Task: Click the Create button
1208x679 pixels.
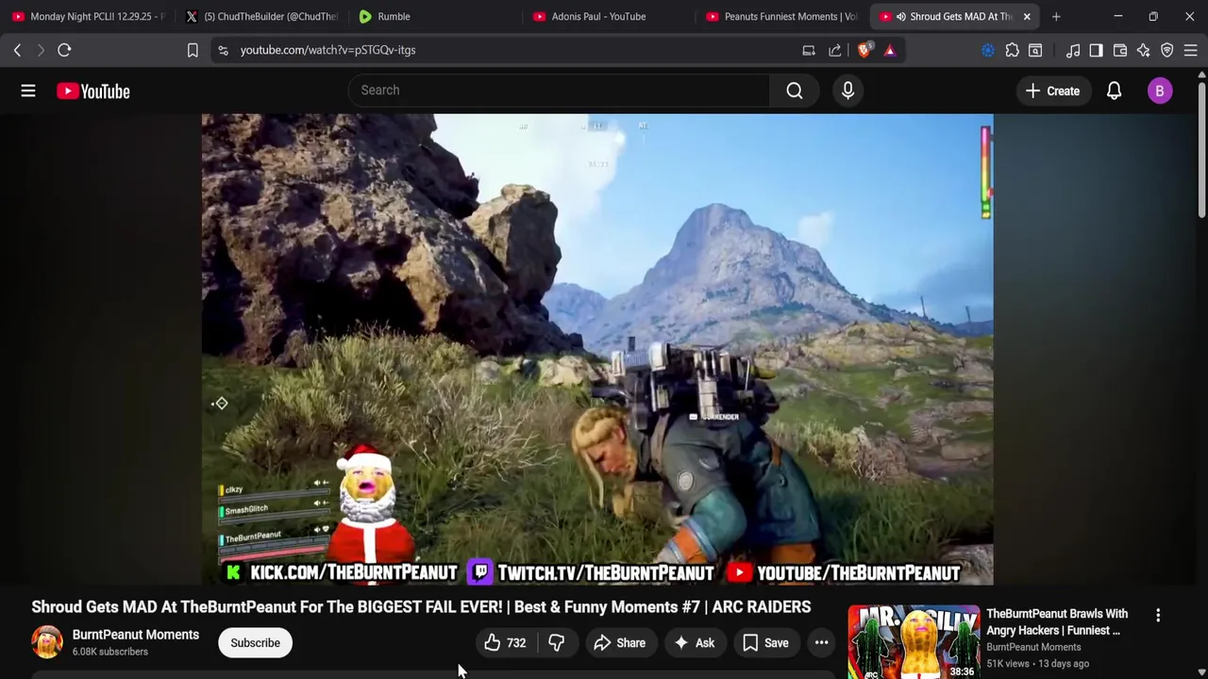Action: point(1052,91)
